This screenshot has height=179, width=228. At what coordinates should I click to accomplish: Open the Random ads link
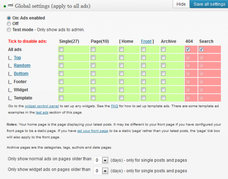tap(22, 66)
